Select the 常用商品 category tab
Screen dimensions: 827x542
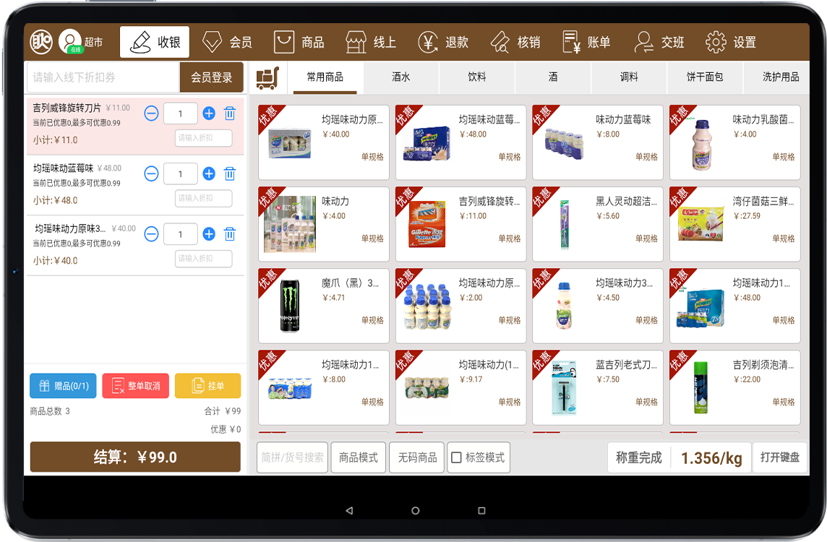[325, 77]
